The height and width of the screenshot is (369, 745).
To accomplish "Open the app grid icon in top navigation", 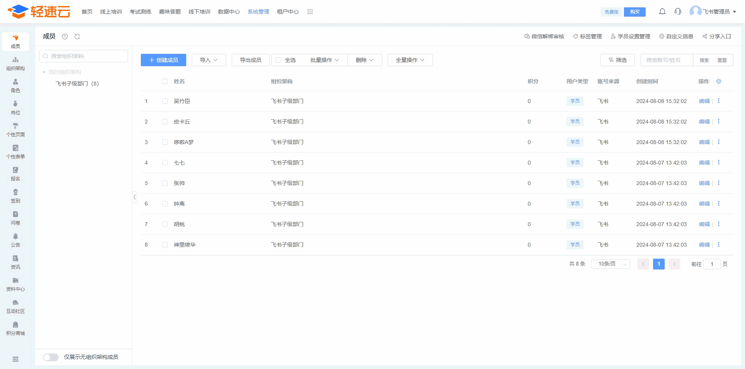I will click(310, 12).
